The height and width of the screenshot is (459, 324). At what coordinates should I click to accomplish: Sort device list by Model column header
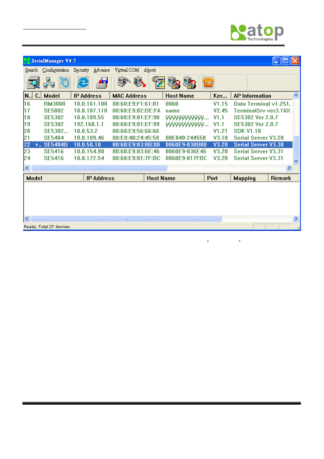click(56, 96)
